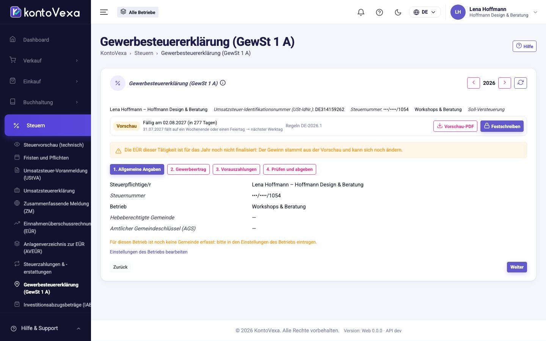The image size is (546, 341).
Task: Switch to step 3. Vorauszahlungen
Action: pyautogui.click(x=236, y=169)
